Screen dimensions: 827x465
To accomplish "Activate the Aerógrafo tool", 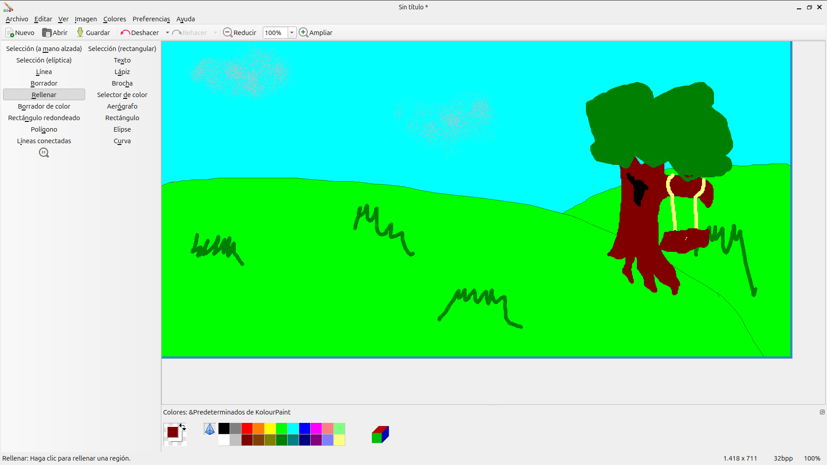I will tap(122, 106).
